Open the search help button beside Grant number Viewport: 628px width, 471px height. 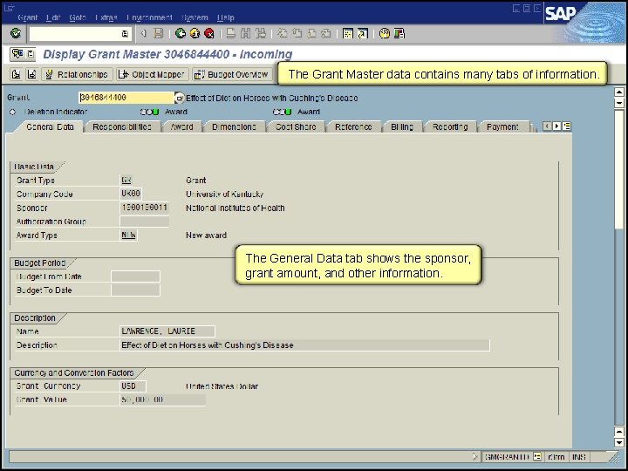[x=180, y=98]
